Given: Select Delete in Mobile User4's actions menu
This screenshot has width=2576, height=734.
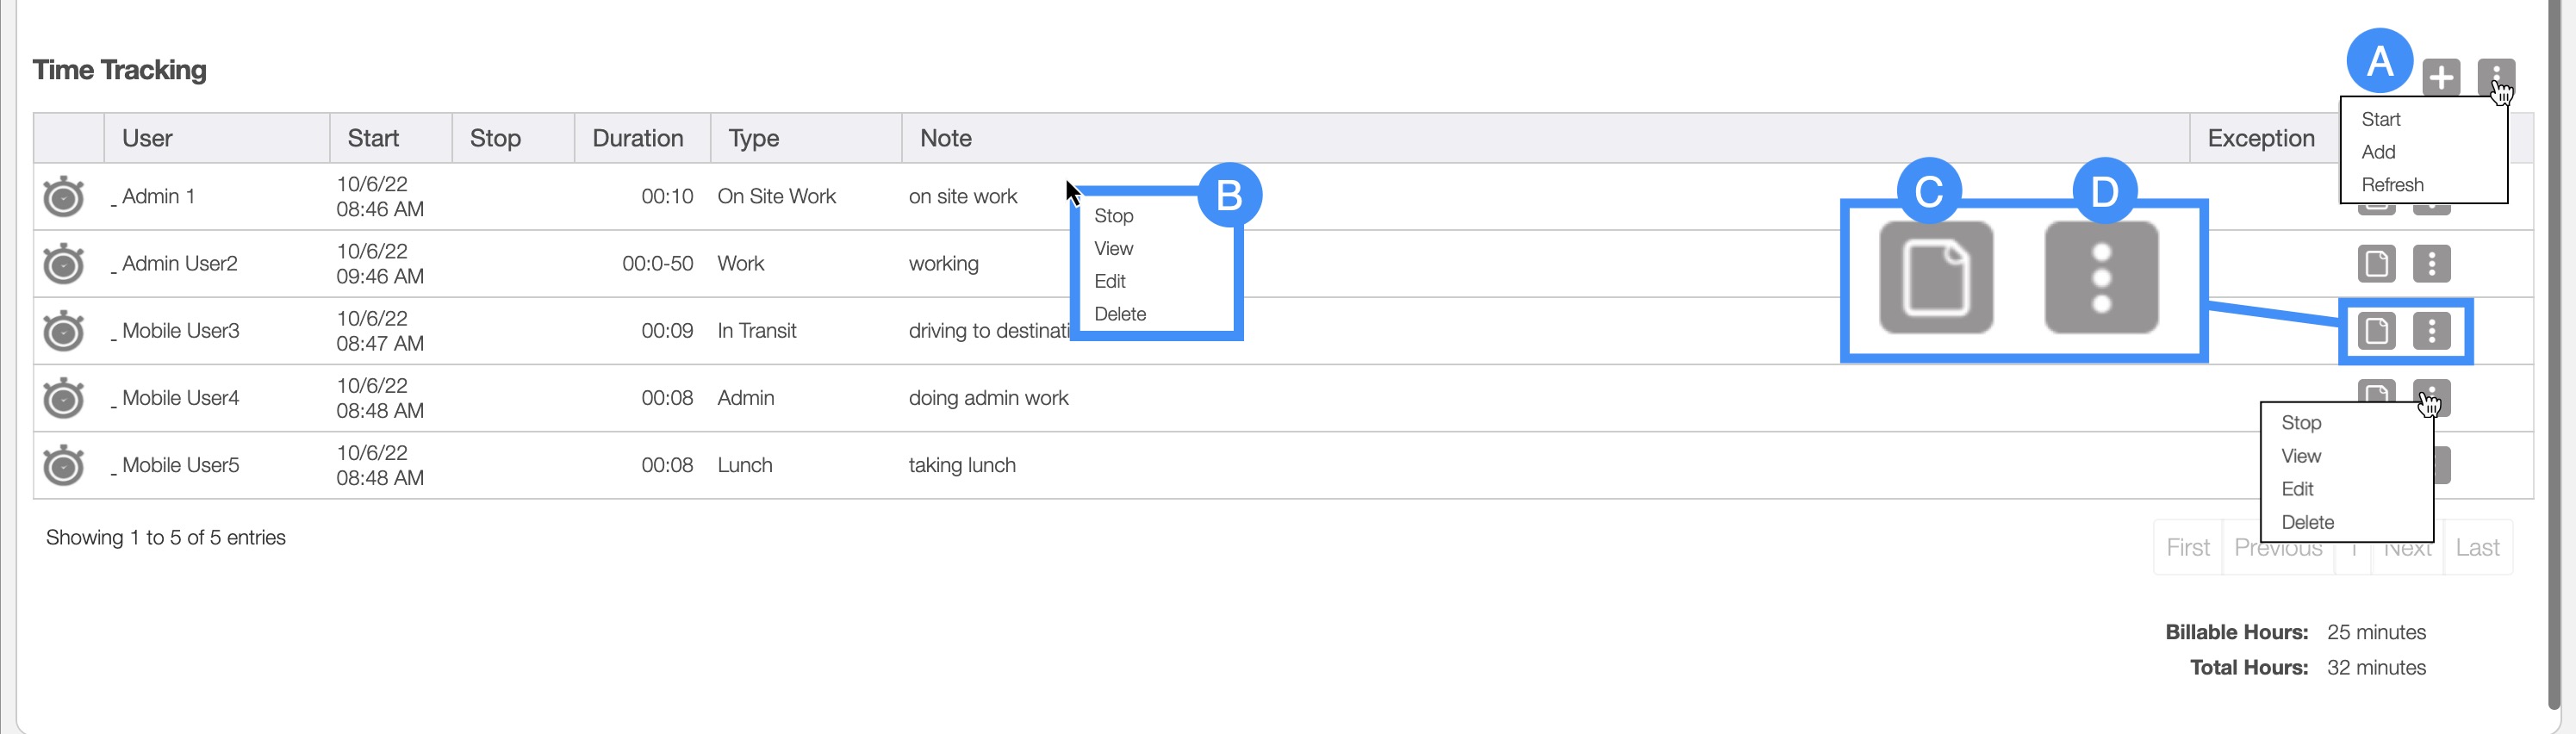Looking at the screenshot, I should (2307, 522).
